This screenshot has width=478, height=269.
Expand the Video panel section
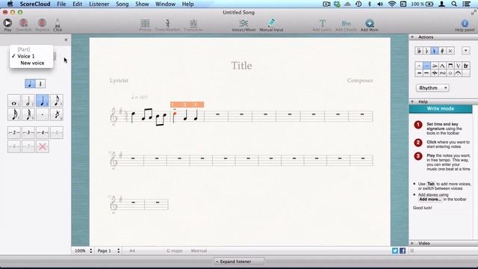point(412,243)
